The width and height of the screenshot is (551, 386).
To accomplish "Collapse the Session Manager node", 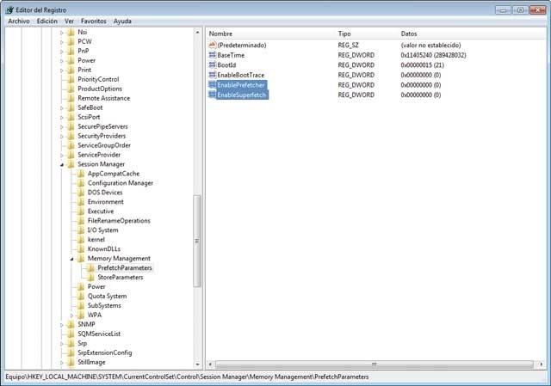I will (61, 164).
